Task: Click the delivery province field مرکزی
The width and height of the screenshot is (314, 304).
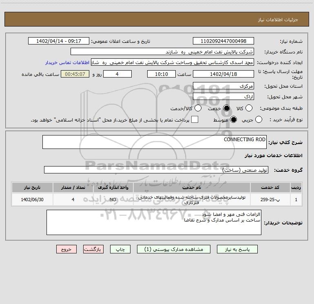Action: (223, 86)
